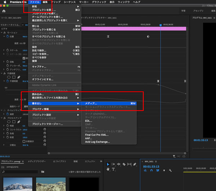Toggle the コントラスト animation stopwatch
Viewport: 216px width, 191px height.
[8, 130]
